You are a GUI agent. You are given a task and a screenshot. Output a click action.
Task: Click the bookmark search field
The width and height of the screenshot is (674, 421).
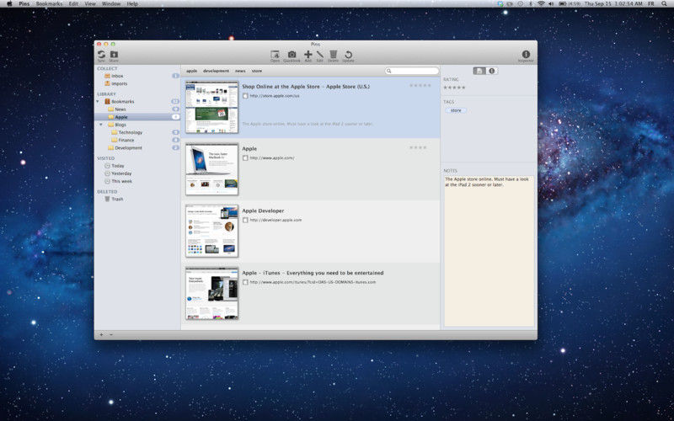tap(412, 71)
